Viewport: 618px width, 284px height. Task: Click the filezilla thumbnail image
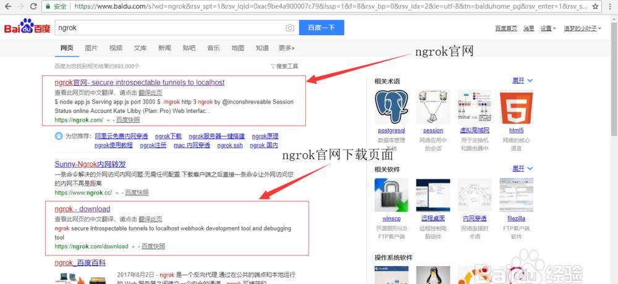coord(516,195)
